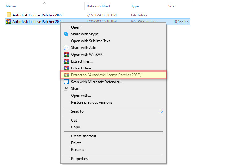The width and height of the screenshot is (241, 168).
Task: Click WinRAR icon next to Open with WinRAR
Action: pos(66,55)
